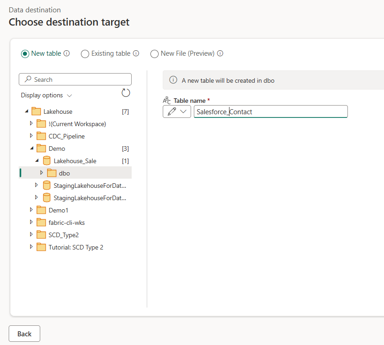Click the refresh icon above the tree
Screen dimensions: 384x345
coord(126,93)
